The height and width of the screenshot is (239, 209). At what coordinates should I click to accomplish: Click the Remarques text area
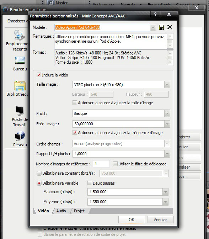click(111, 41)
